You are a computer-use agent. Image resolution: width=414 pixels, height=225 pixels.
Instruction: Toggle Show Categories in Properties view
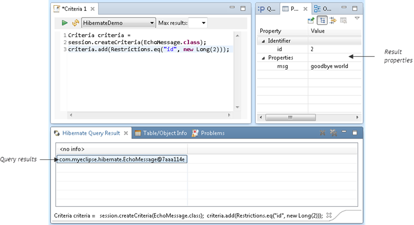tap(322, 20)
